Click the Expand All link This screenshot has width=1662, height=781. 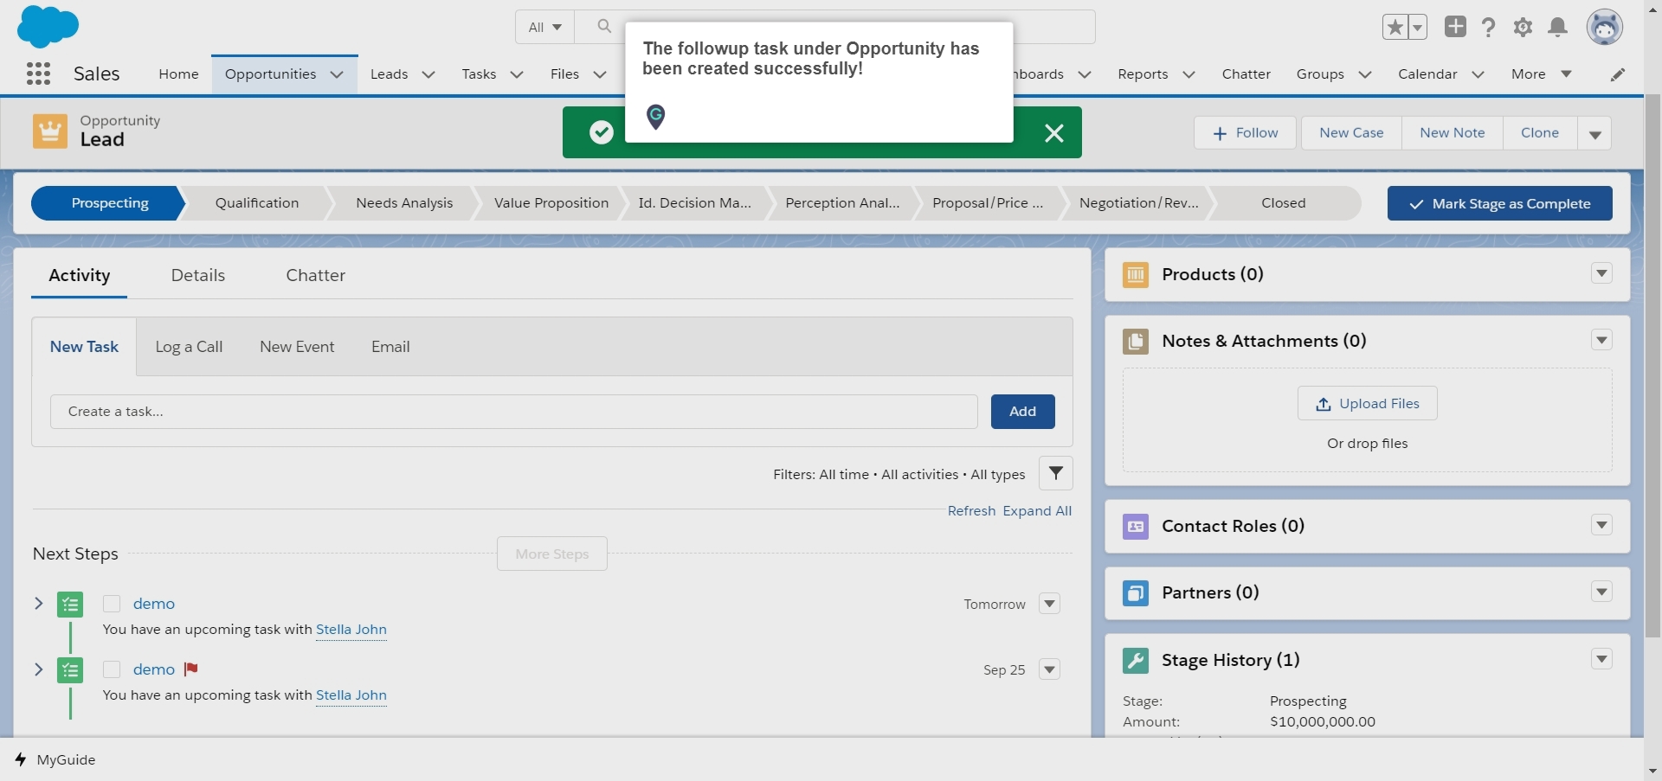(1037, 511)
